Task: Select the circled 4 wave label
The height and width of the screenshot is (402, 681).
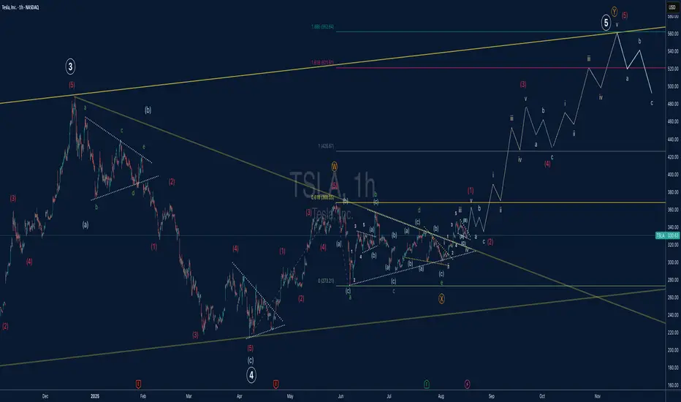Action: tap(251, 375)
